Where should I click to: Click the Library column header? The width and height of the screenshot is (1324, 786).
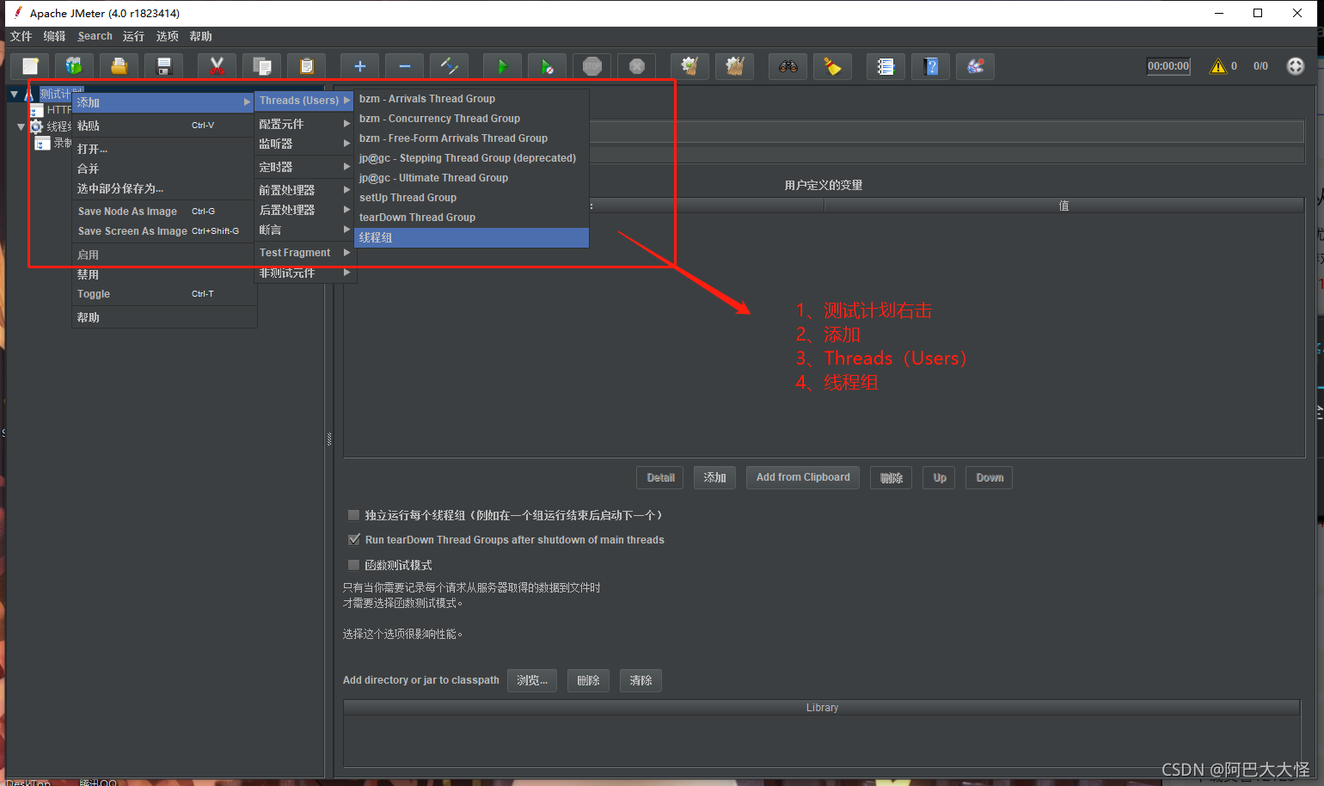coord(822,708)
